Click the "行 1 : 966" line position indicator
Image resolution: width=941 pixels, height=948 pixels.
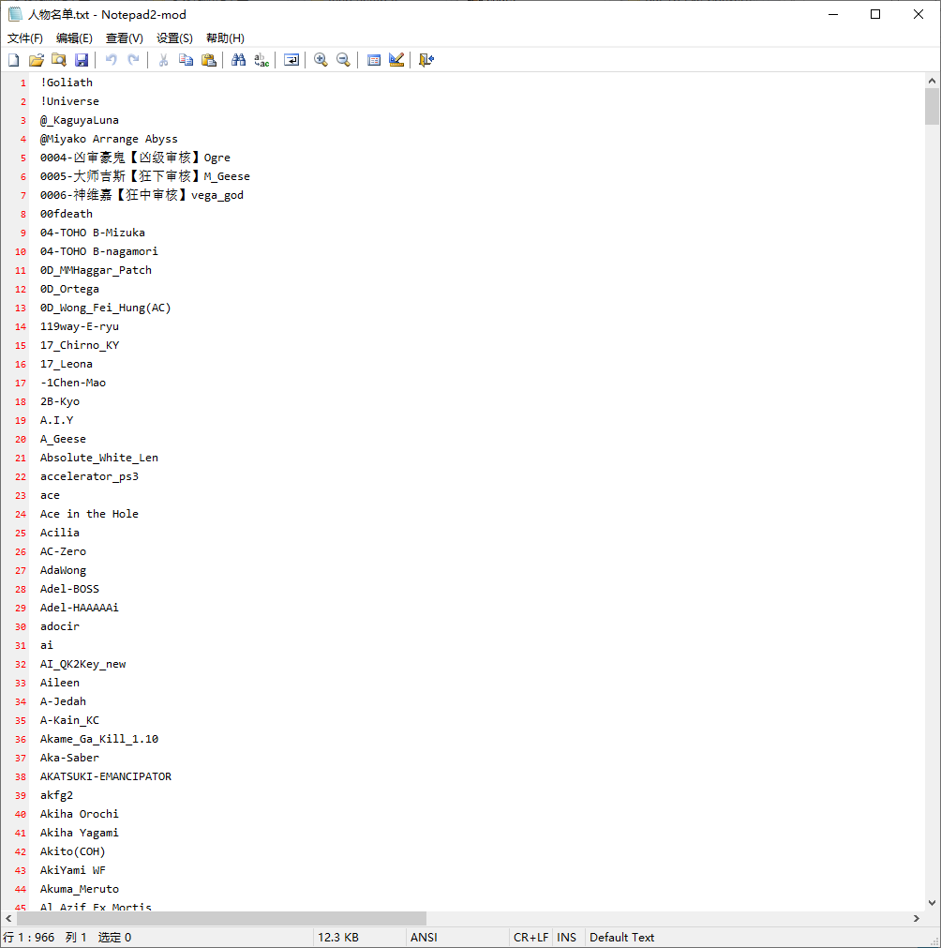pyautogui.click(x=29, y=937)
